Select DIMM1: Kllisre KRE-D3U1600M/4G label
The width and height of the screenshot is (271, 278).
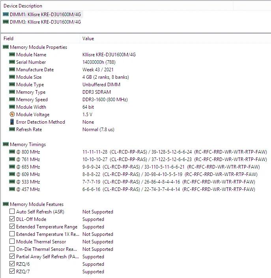(x=45, y=14)
